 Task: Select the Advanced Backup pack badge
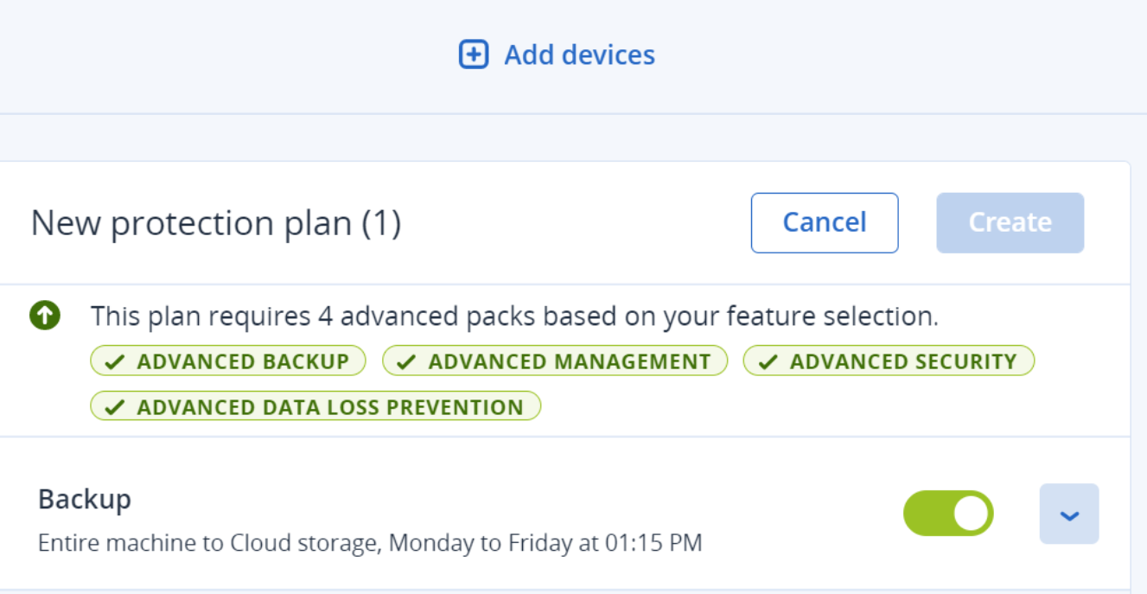(228, 361)
